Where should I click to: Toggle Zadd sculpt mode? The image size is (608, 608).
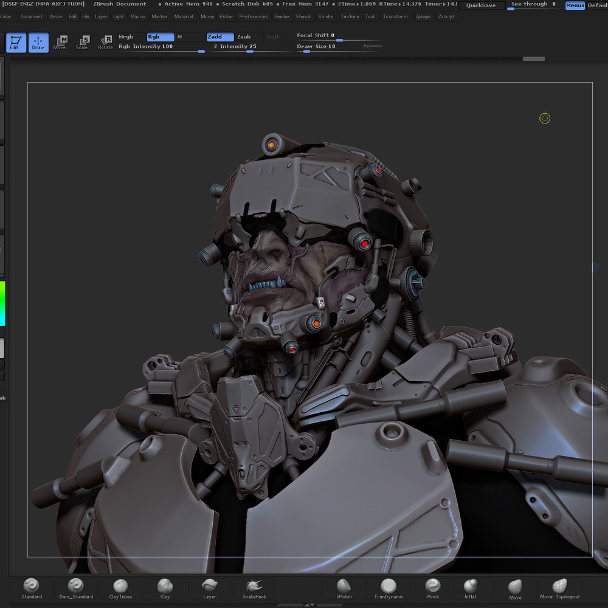click(220, 37)
